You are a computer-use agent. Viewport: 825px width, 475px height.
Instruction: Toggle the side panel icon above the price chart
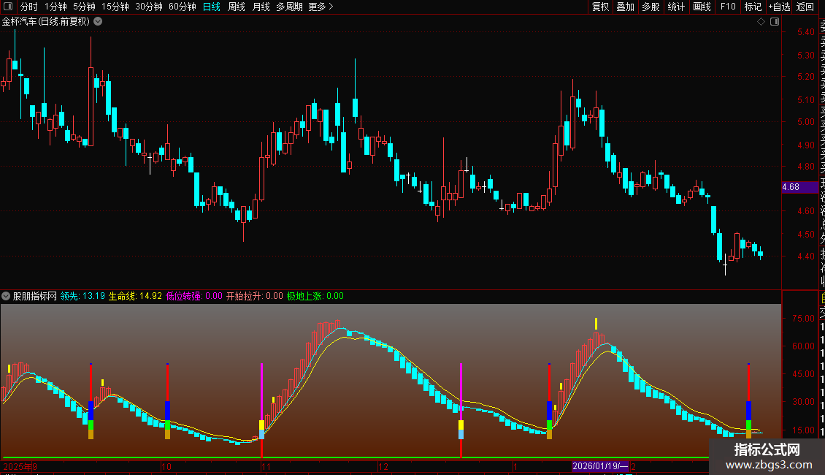pos(775,22)
